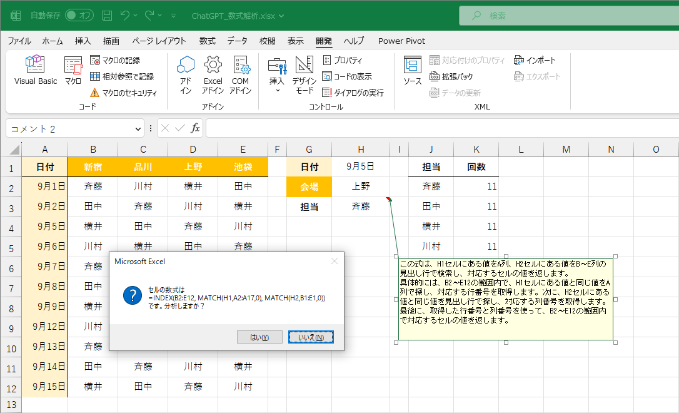Image resolution: width=679 pixels, height=413 pixels.
Task: Open the Power Pivot tab
Action: 401,41
